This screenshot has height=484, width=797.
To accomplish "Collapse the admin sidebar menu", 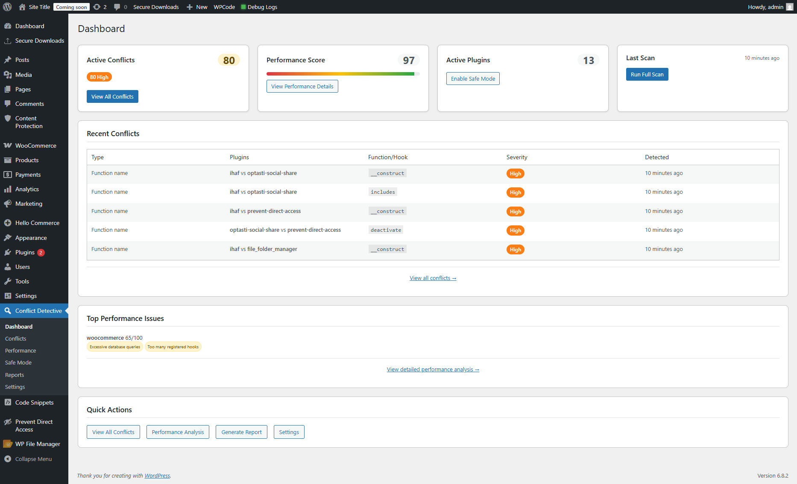I will 28,459.
